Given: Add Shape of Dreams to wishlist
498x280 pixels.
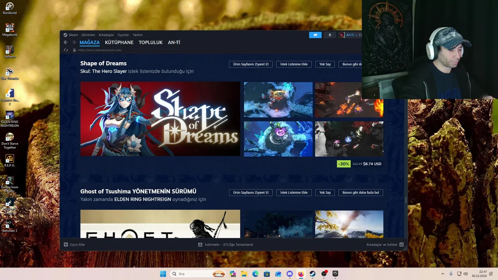Looking at the screenshot, I should tap(294, 64).
